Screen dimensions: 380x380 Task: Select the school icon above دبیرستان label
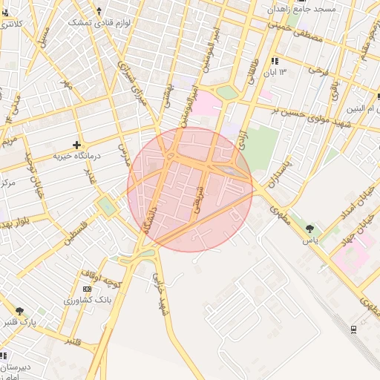coord(4,356)
